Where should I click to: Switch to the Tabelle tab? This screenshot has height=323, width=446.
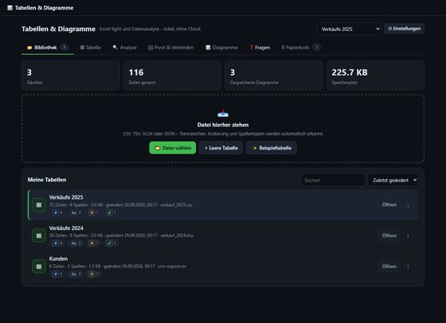coord(91,48)
